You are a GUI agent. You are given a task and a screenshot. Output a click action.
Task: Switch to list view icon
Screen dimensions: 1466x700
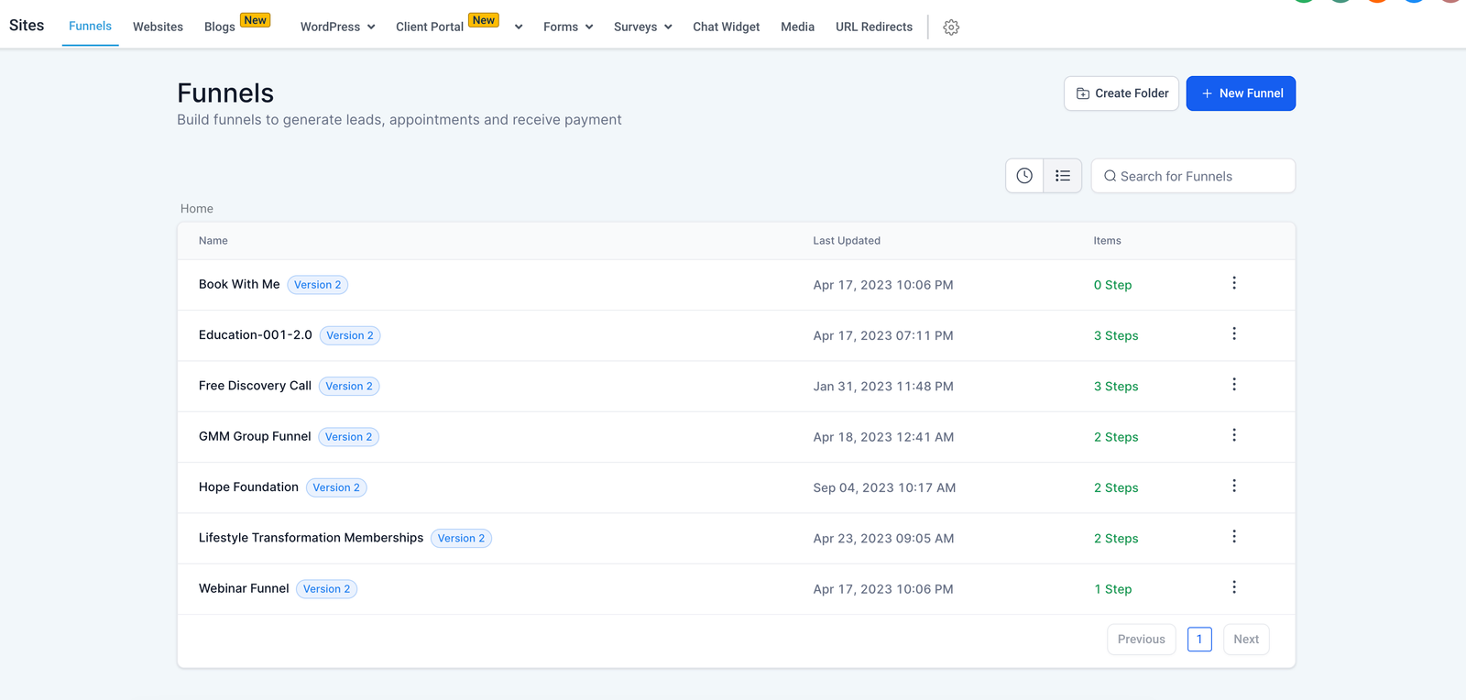(x=1063, y=176)
